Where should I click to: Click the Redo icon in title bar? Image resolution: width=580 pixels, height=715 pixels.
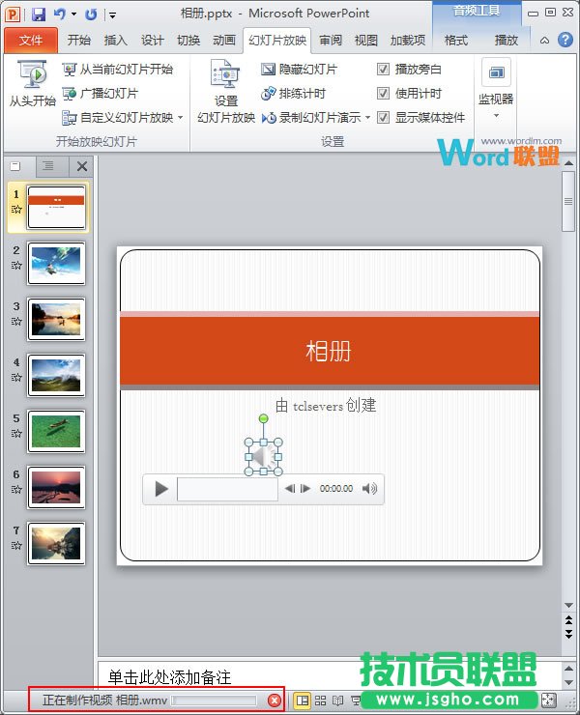[x=91, y=14]
